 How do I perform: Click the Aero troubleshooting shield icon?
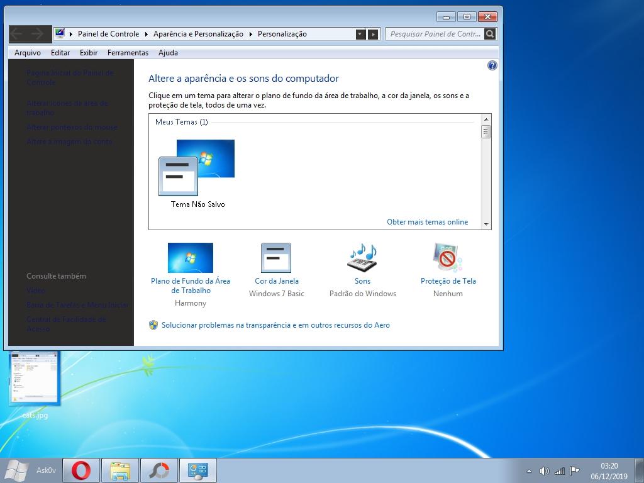(x=153, y=325)
